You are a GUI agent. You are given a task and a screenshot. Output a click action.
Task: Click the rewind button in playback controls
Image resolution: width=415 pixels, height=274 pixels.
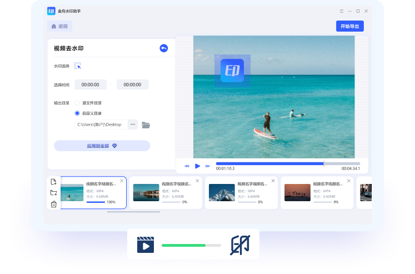(x=187, y=166)
